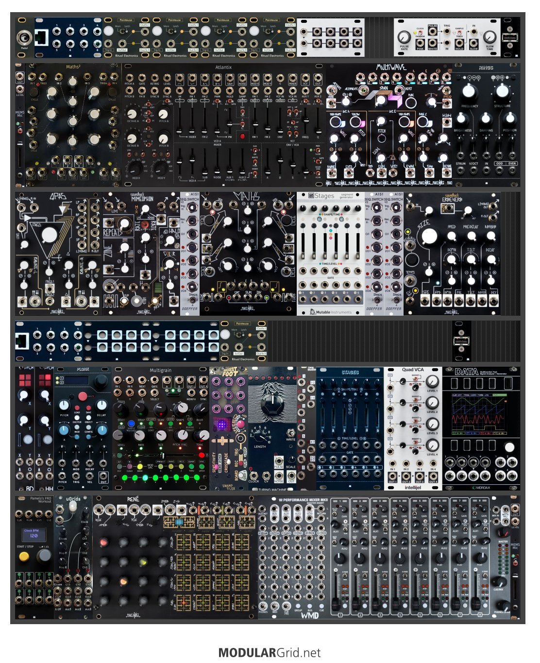Screen dimensions: 540x663
Task: Click the Atlantix FREQ slider
Action: [305, 121]
